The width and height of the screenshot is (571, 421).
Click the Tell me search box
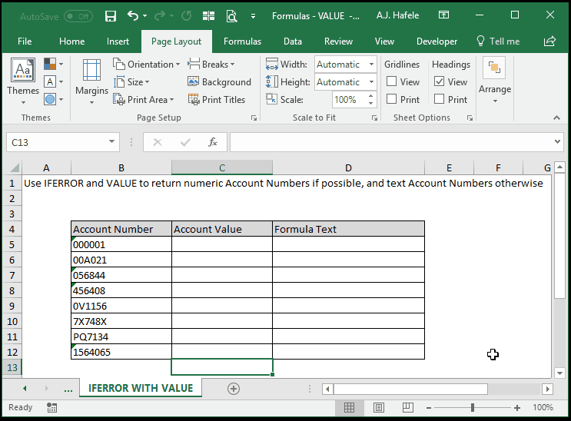point(498,41)
